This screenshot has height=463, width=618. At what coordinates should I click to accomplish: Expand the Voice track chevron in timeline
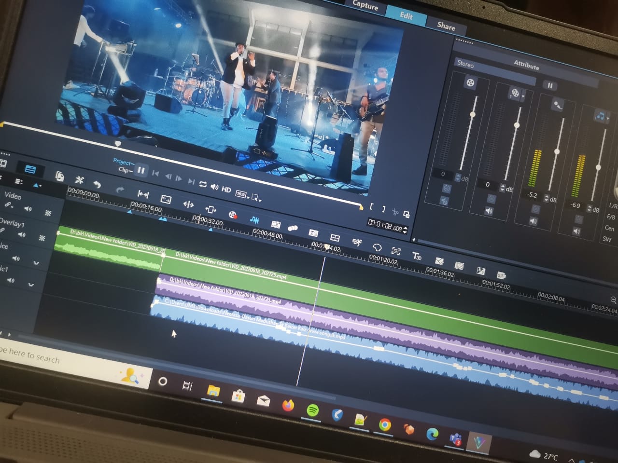36,263
